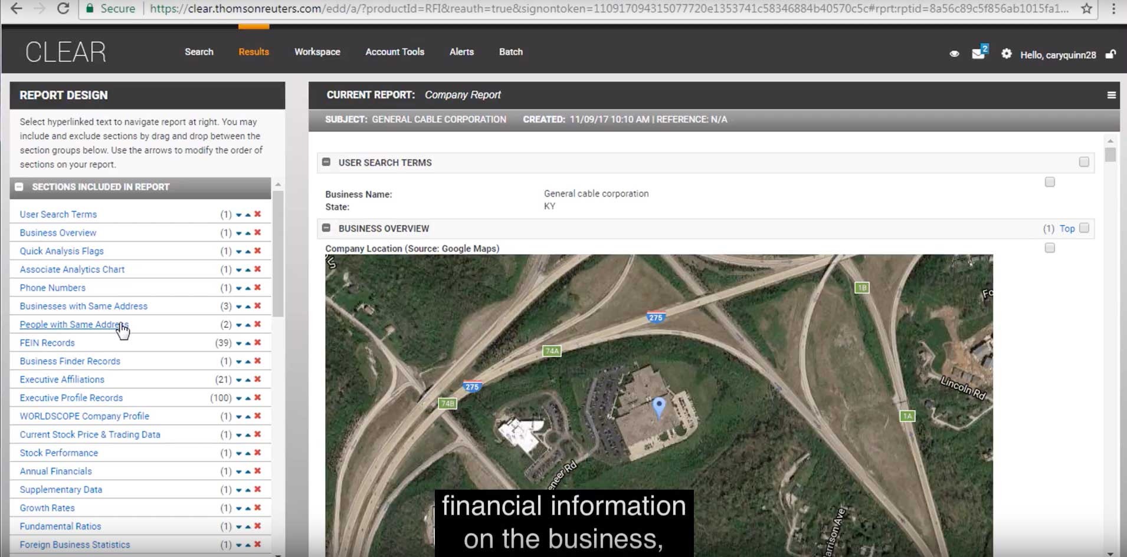Open the settings gear icon
1127x557 pixels.
tap(1006, 54)
